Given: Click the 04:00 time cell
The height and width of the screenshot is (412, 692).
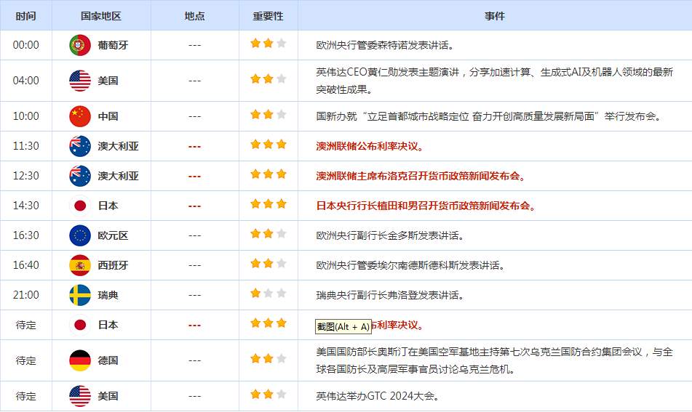Looking at the screenshot, I should coord(25,81).
